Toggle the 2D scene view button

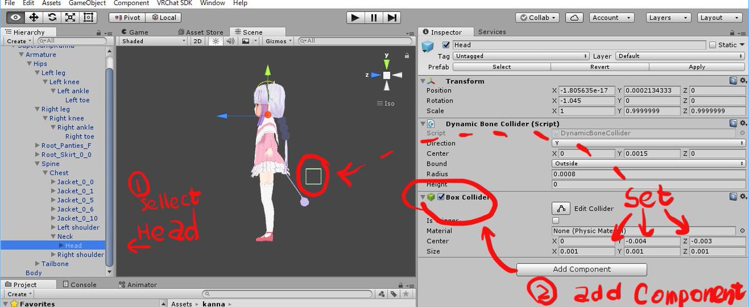(197, 41)
